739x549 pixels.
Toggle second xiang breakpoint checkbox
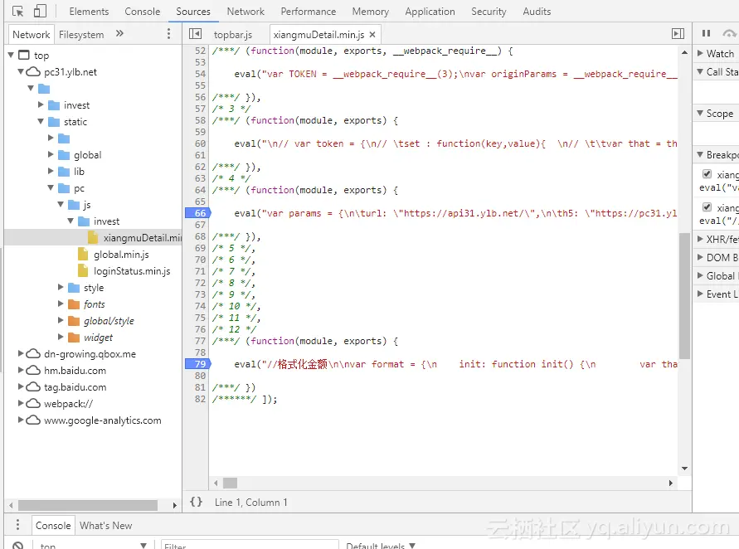pyautogui.click(x=707, y=206)
